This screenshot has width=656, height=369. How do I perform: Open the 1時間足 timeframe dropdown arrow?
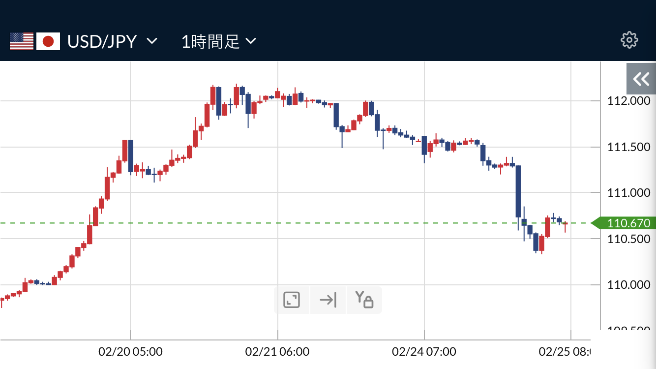point(251,41)
